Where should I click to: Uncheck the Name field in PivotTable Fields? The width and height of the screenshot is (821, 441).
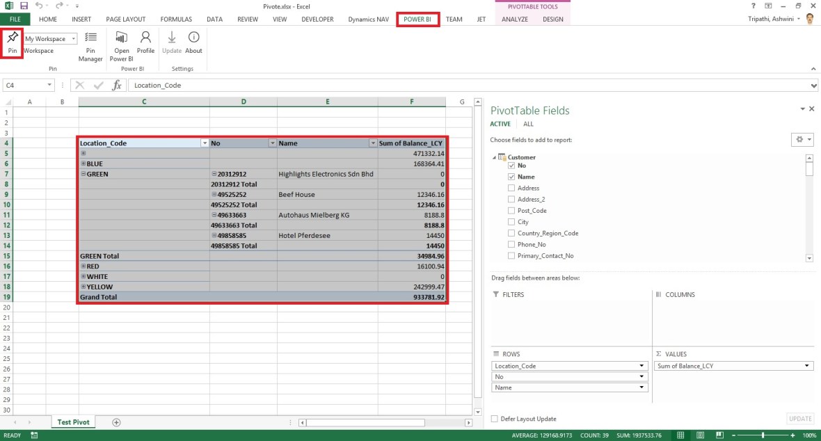coord(511,177)
